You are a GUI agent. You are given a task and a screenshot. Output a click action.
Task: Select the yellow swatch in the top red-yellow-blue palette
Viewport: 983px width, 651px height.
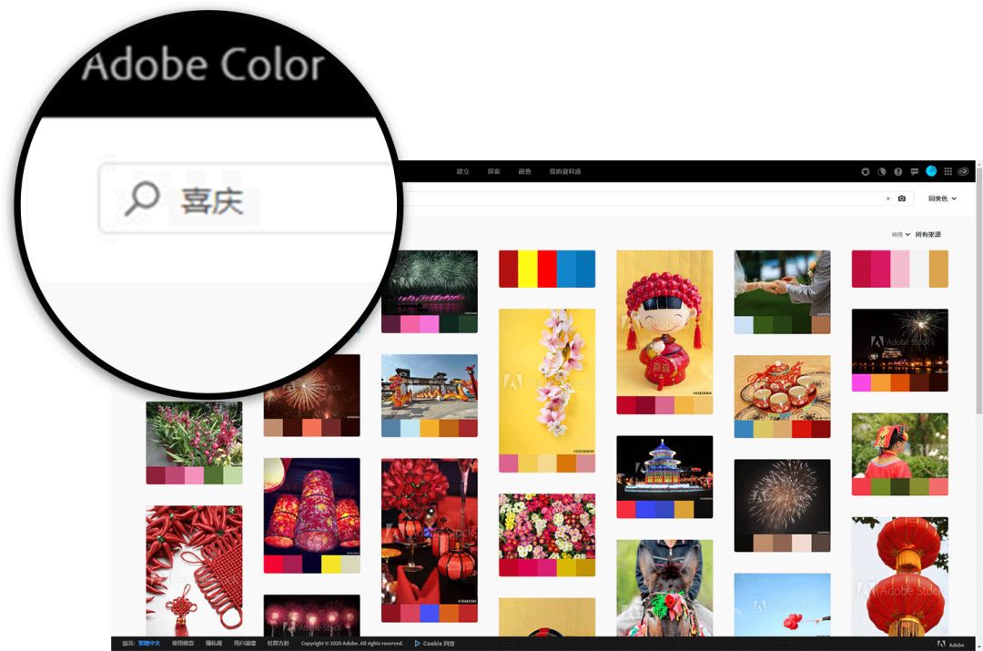coord(527,269)
